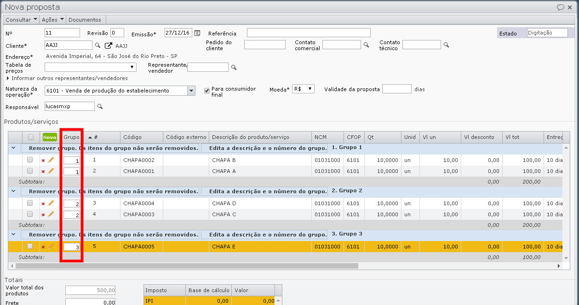Click the green Novo button
Viewport: 579px width, 305px height.
[49, 137]
